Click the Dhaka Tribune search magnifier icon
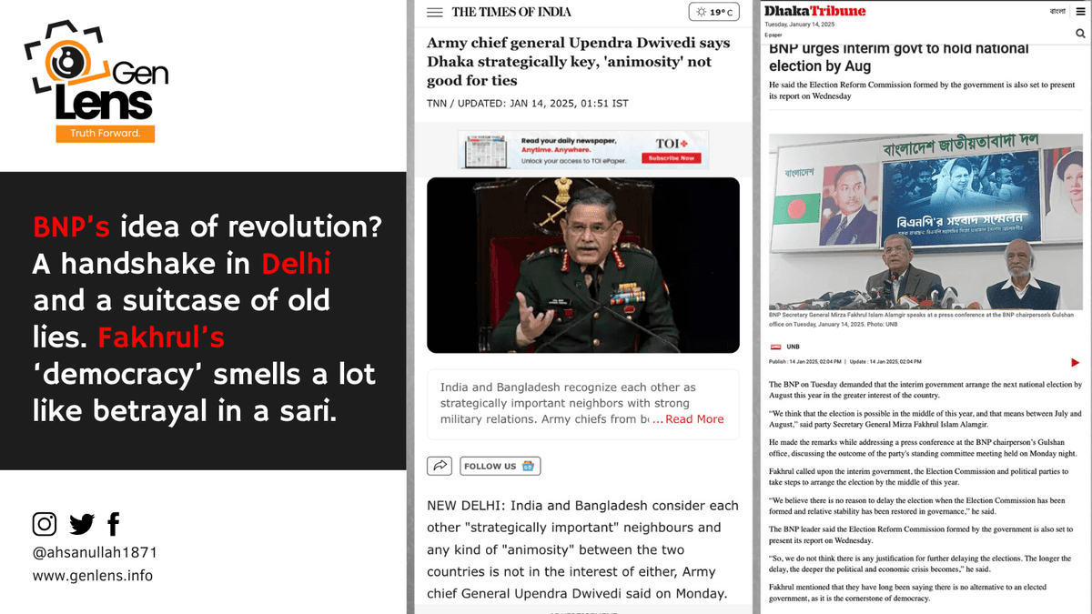The height and width of the screenshot is (614, 1092). [x=1079, y=34]
